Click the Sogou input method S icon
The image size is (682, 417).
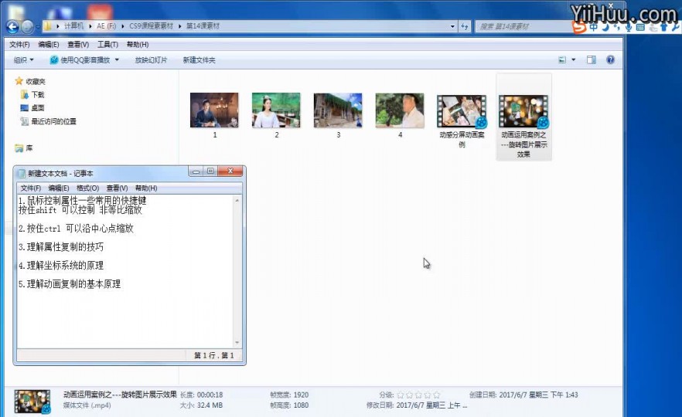[x=579, y=27]
